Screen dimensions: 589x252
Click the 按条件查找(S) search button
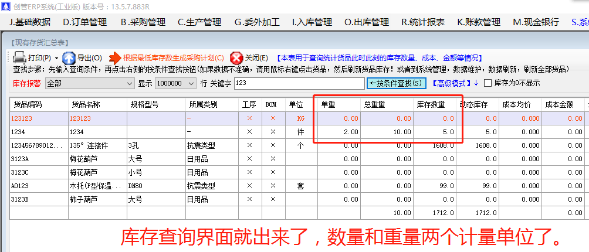[397, 83]
